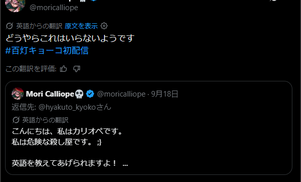Open the small avatar in the quoted tweet
Image resolution: width=301 pixels, height=182 pixels.
pos(18,94)
